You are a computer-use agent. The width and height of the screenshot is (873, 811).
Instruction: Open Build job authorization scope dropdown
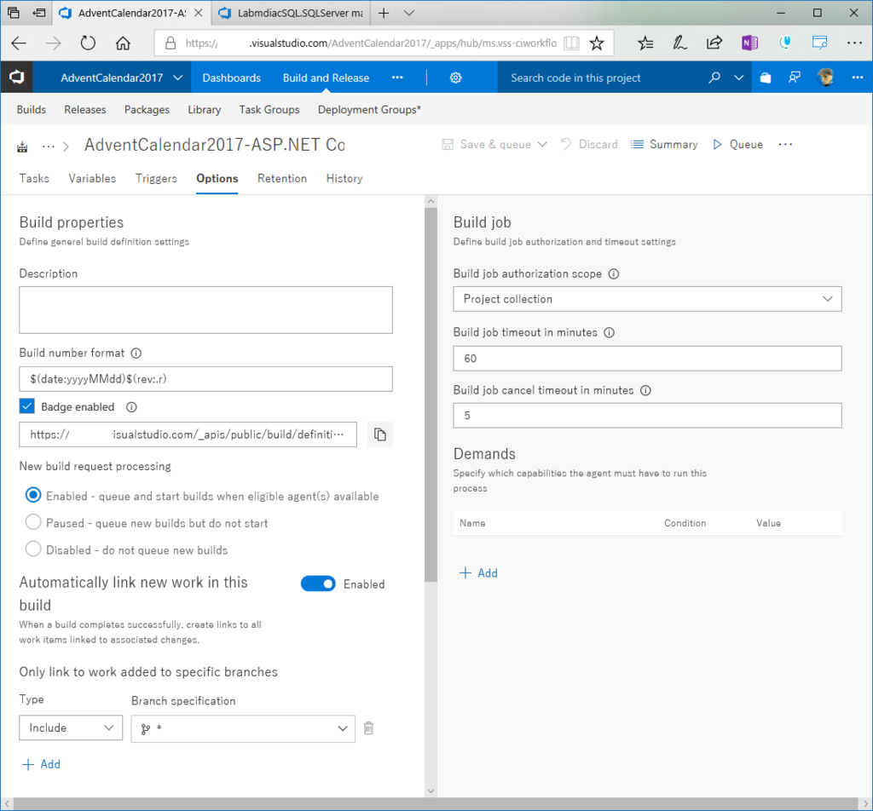648,299
